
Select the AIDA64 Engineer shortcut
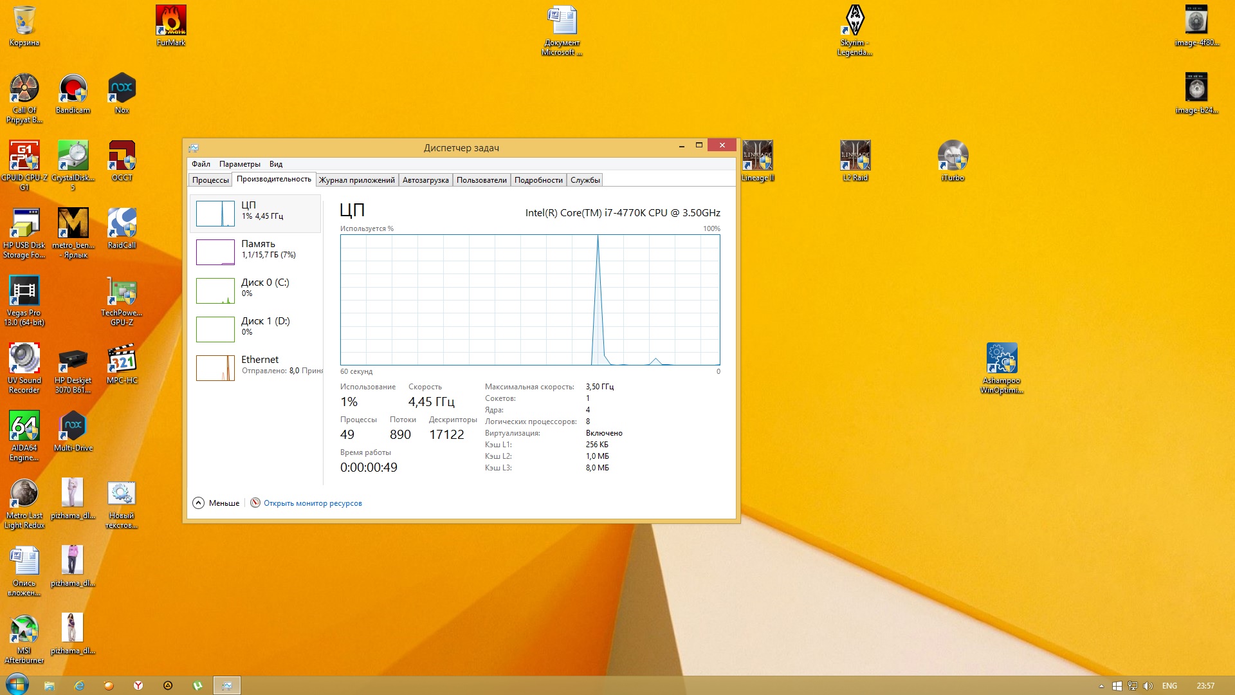tap(24, 427)
